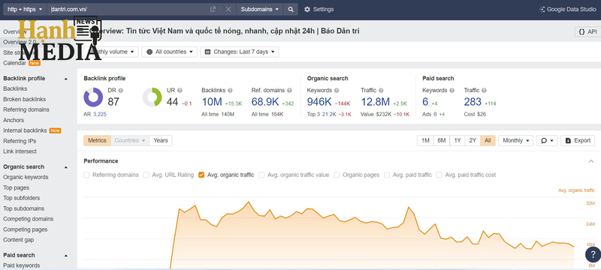Open Top pages in the sidebar
This screenshot has width=601, height=270.
tap(16, 187)
